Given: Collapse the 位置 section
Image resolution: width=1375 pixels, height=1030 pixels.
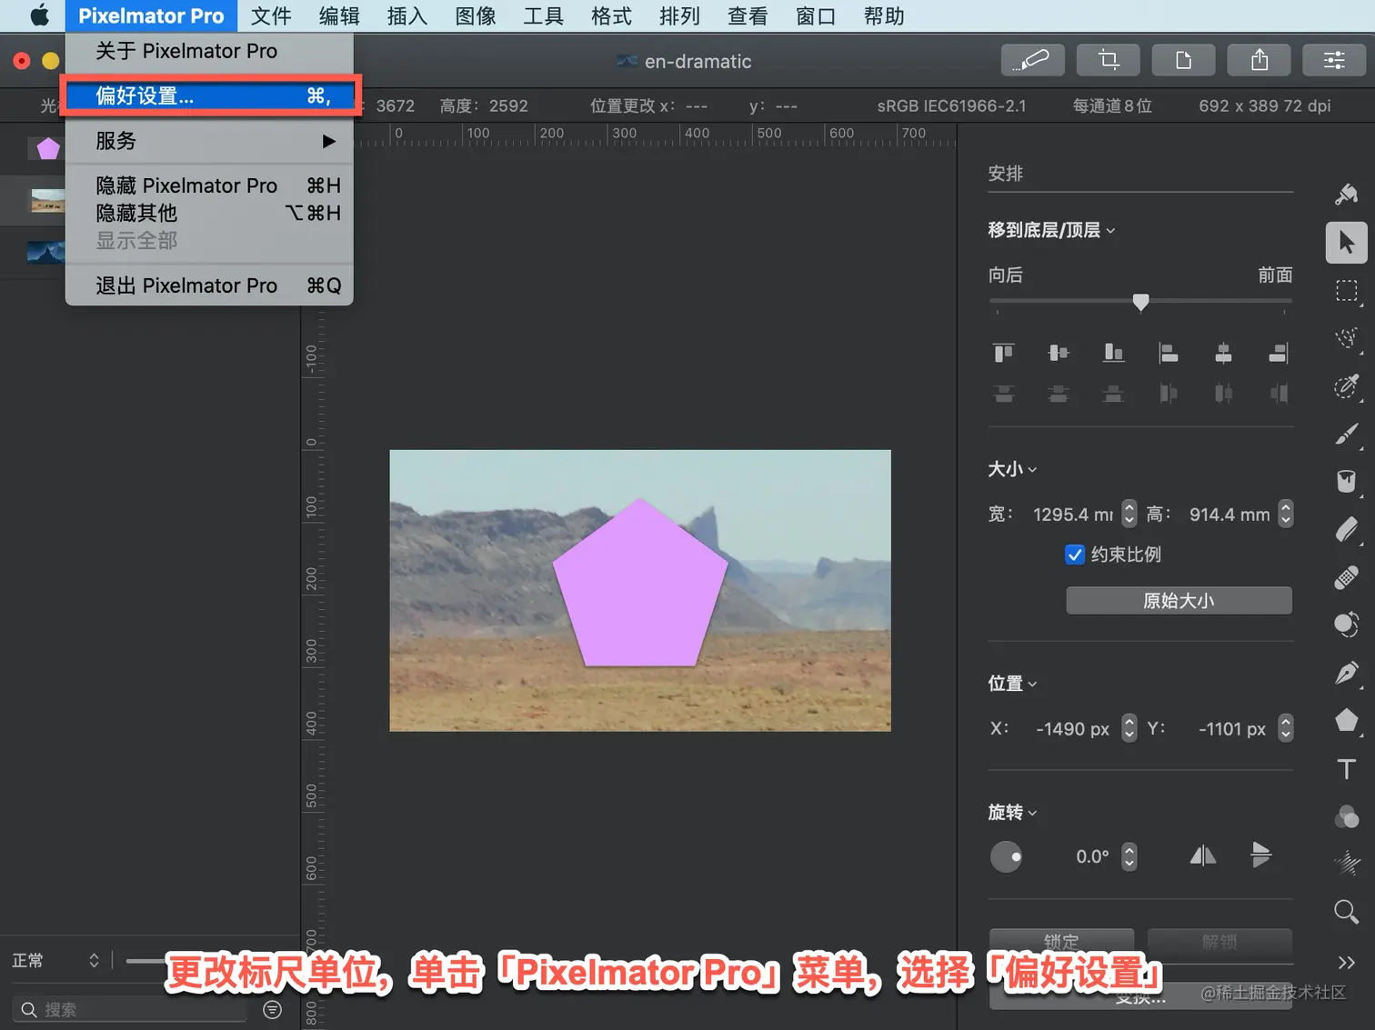Looking at the screenshot, I should pos(1012,684).
